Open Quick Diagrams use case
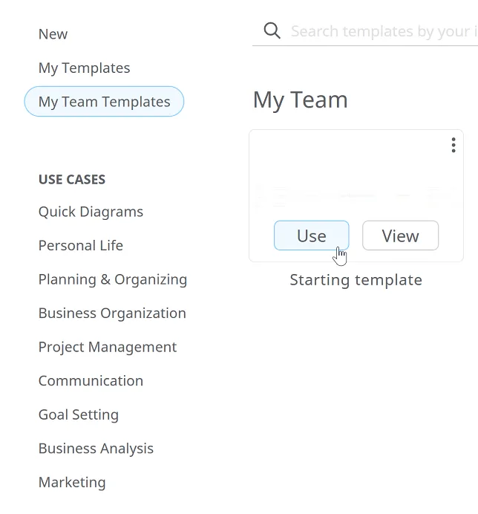478x514 pixels. click(x=91, y=212)
